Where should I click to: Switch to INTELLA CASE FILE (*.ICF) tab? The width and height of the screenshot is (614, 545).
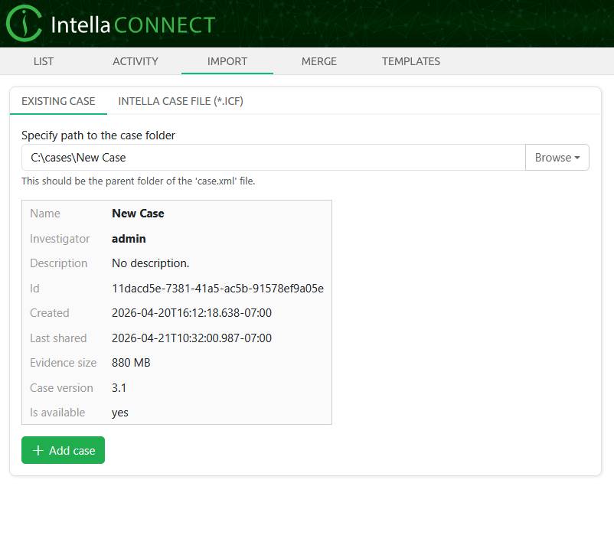click(x=181, y=101)
